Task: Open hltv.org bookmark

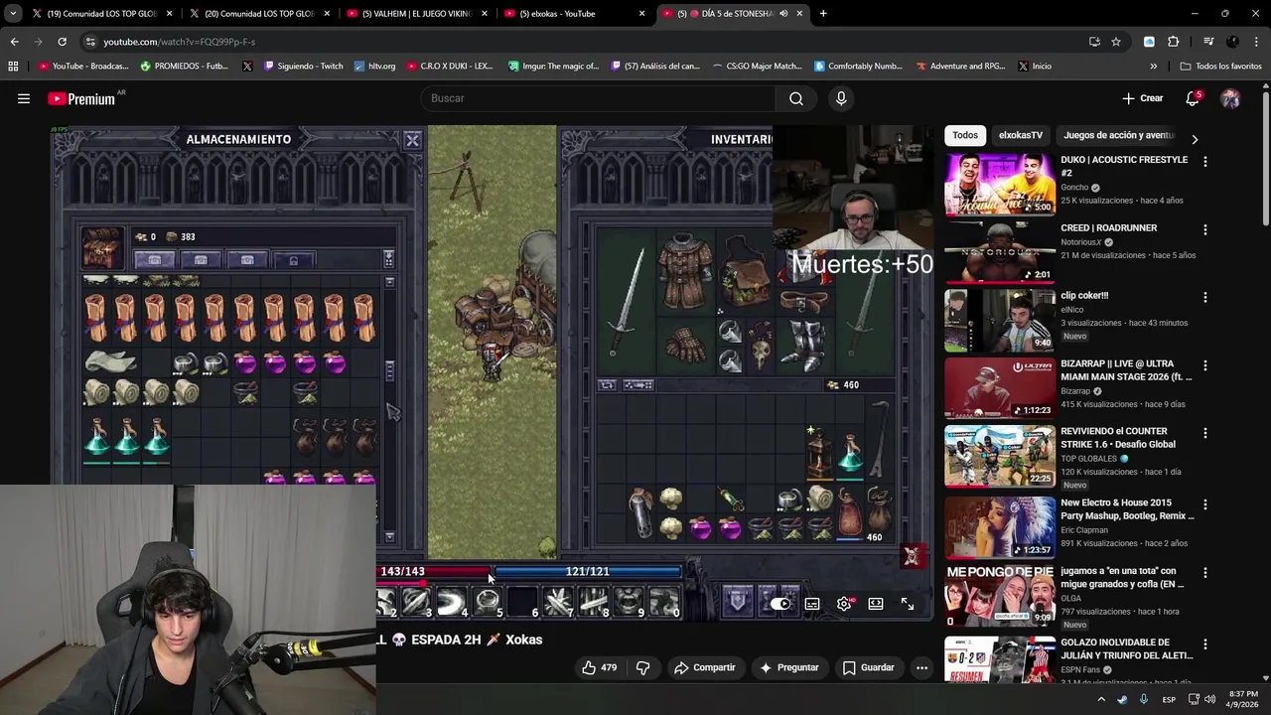Action: tap(373, 67)
